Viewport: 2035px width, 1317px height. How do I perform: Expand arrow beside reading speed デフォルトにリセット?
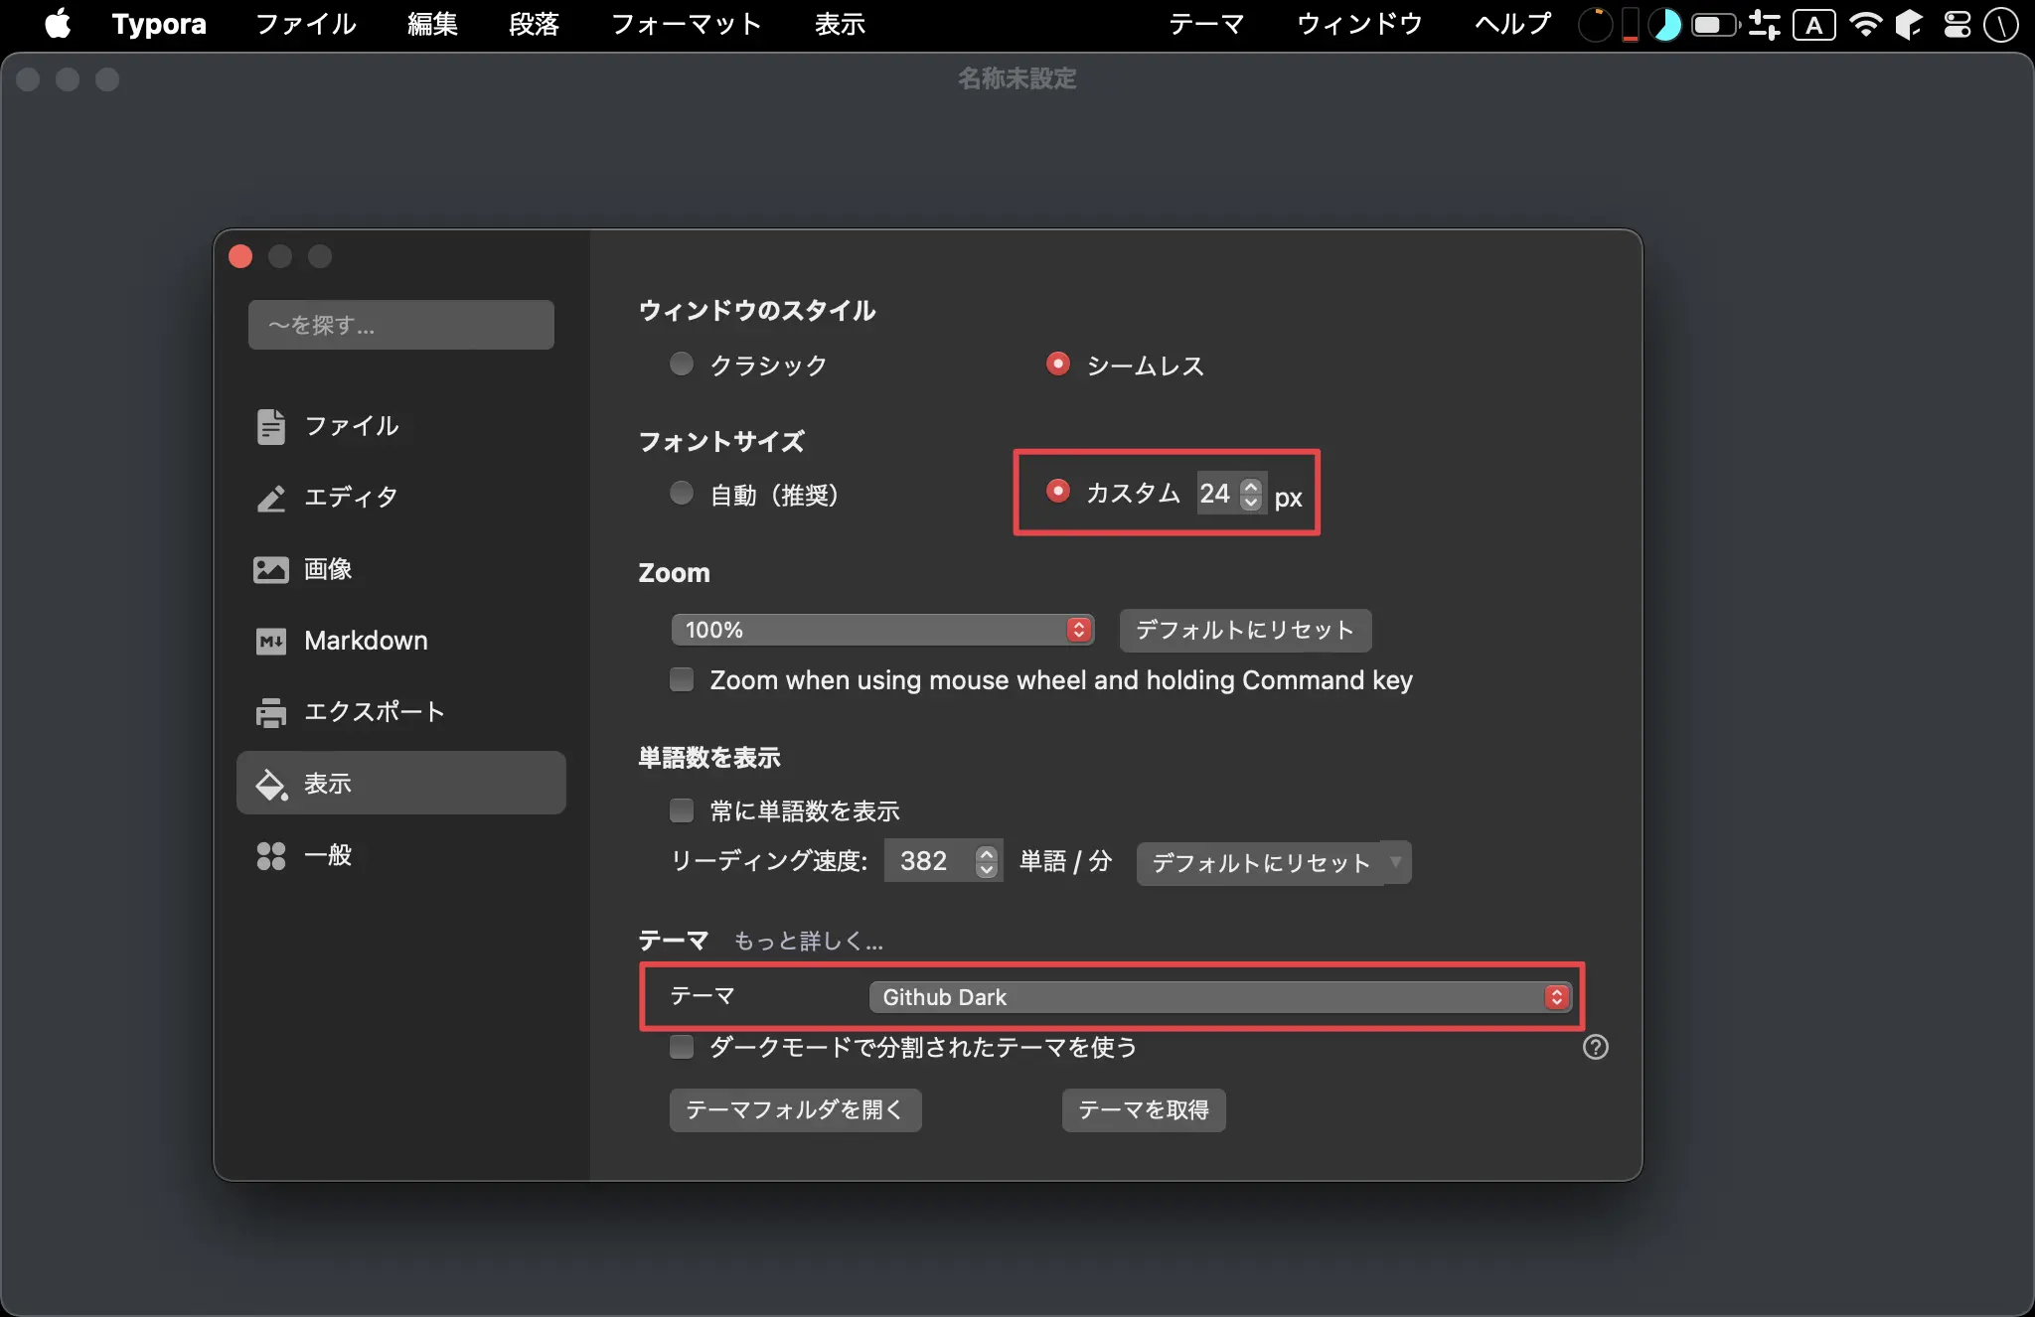[1396, 862]
